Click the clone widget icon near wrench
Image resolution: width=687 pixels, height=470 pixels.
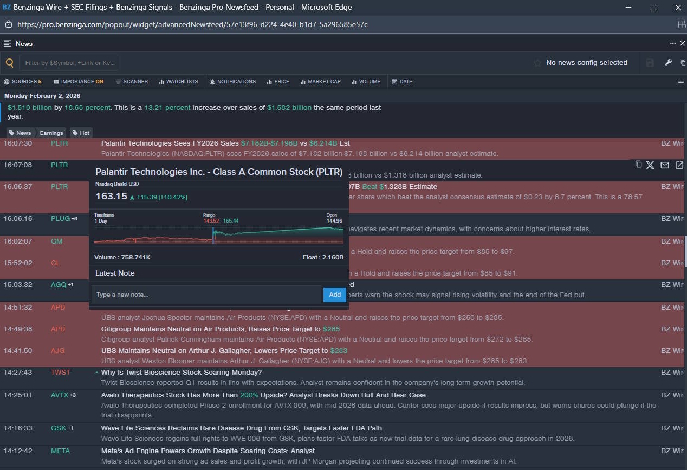683,63
